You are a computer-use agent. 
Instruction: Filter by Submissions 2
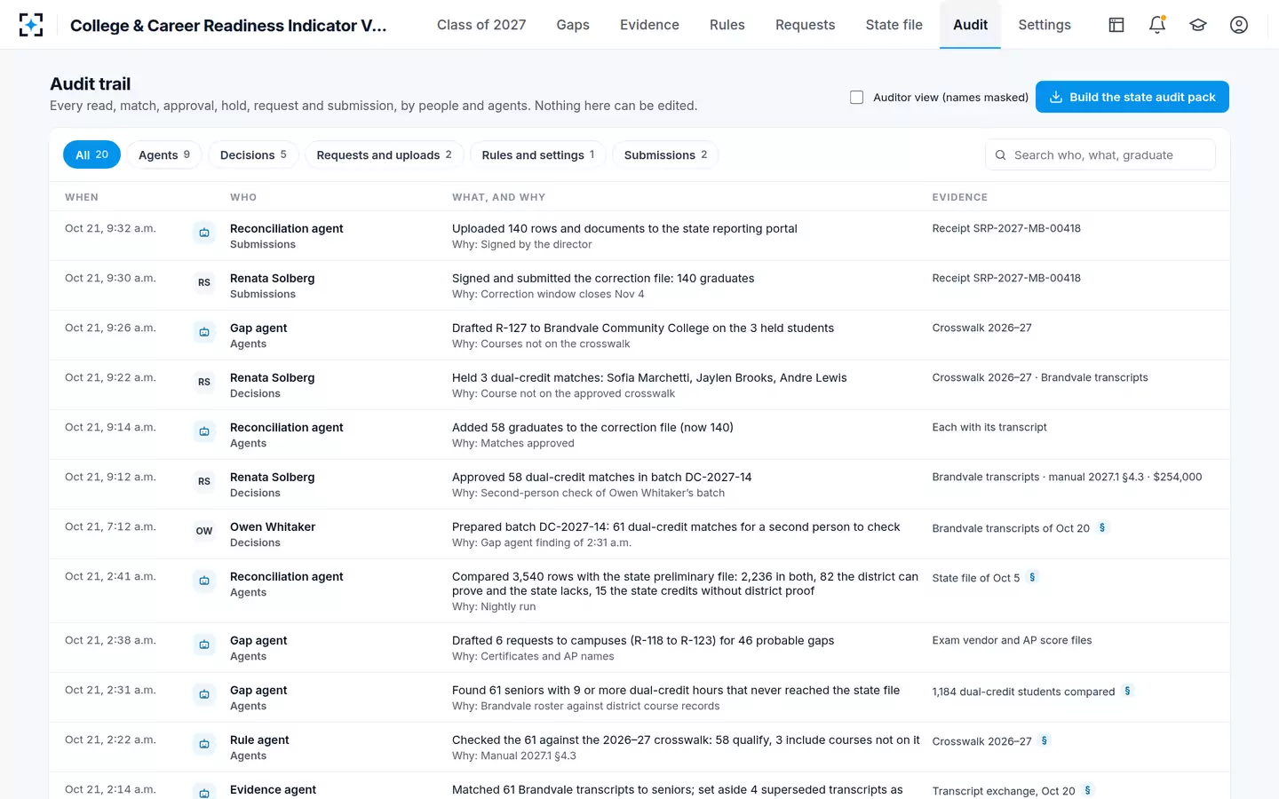pos(665,154)
